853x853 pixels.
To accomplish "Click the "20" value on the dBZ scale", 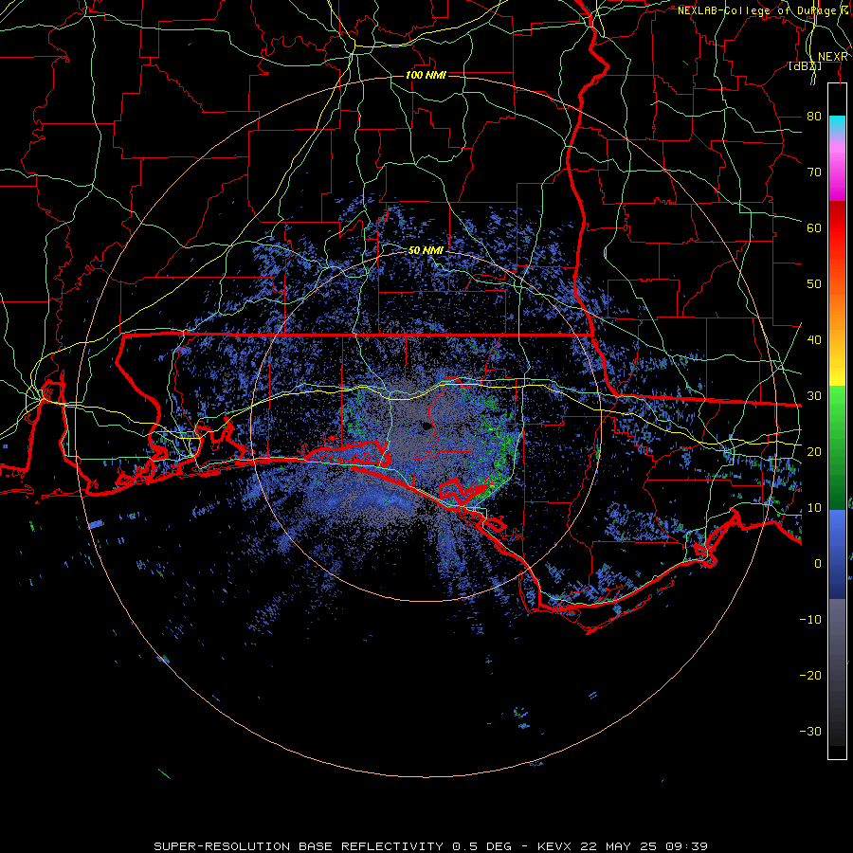I will (814, 452).
